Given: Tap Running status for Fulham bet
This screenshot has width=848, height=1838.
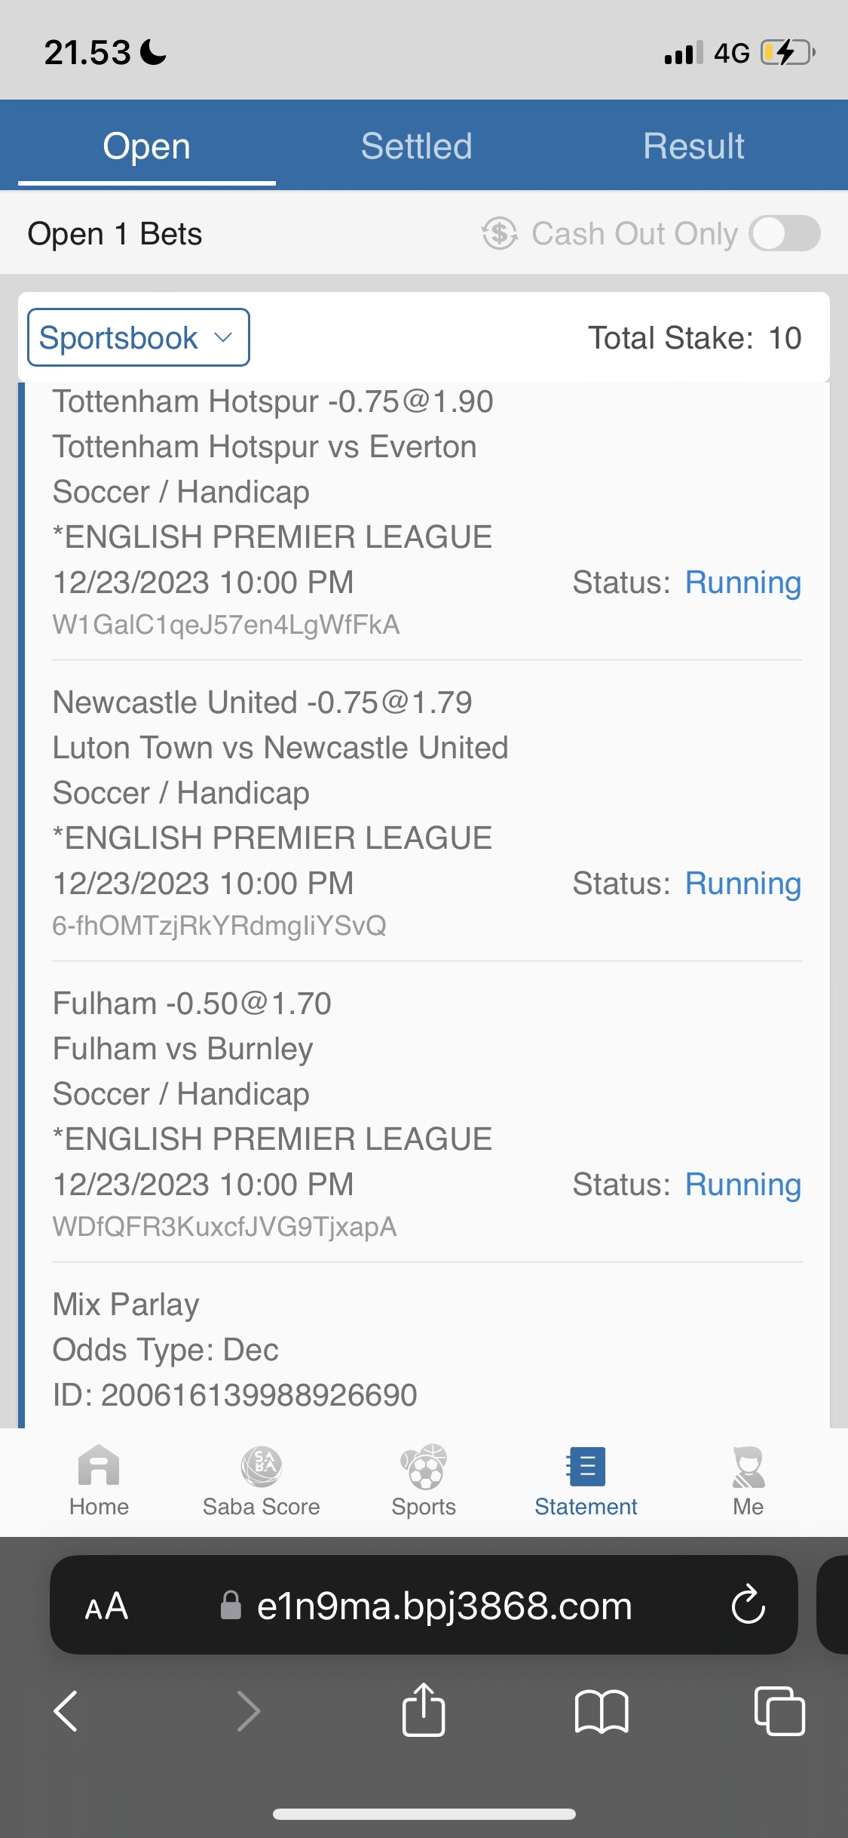Looking at the screenshot, I should [742, 1185].
